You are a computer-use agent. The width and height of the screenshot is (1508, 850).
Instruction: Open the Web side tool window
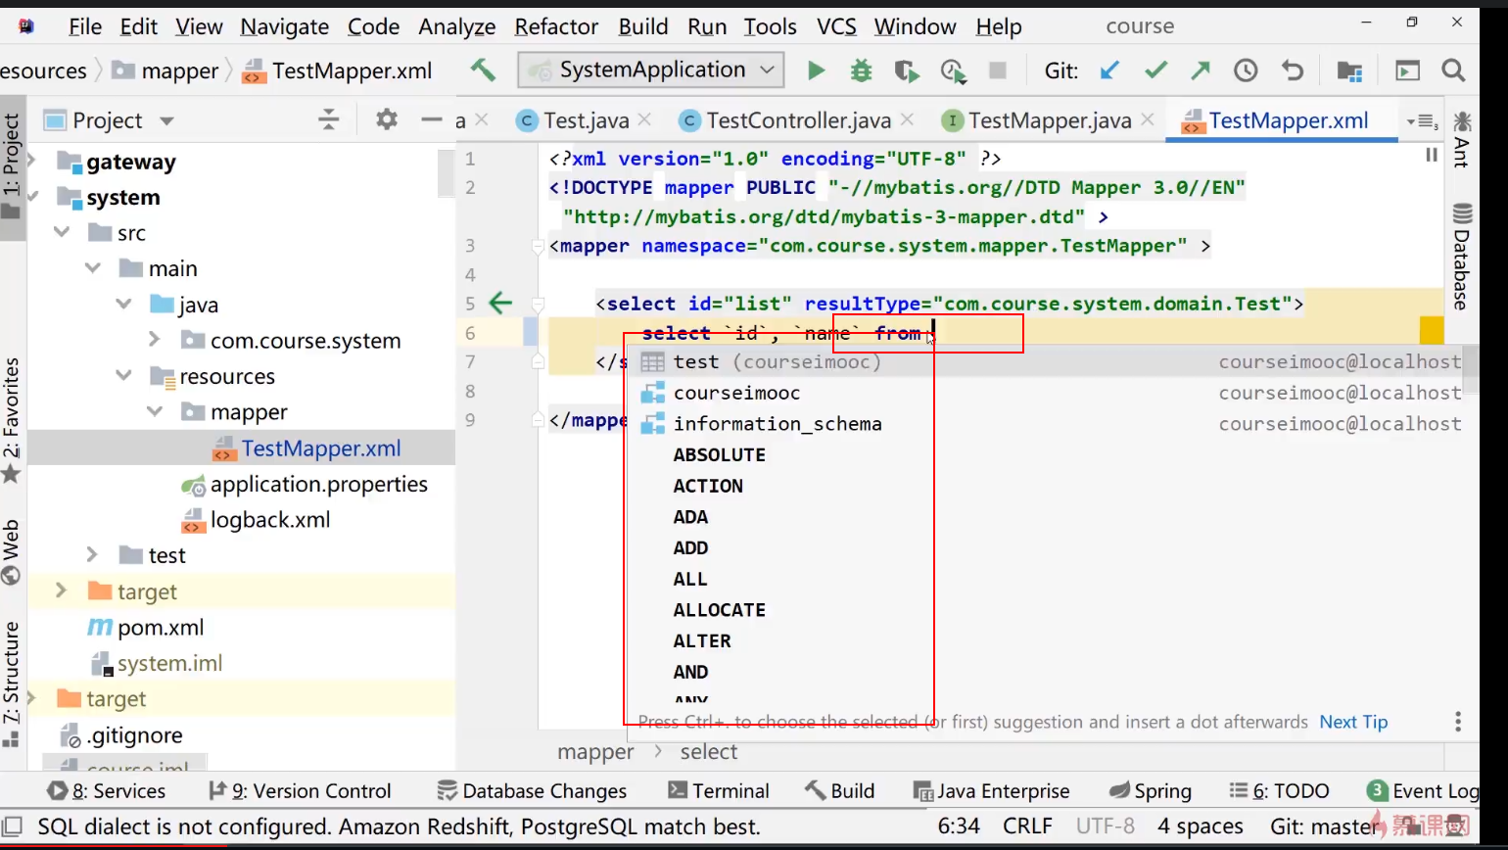point(11,552)
